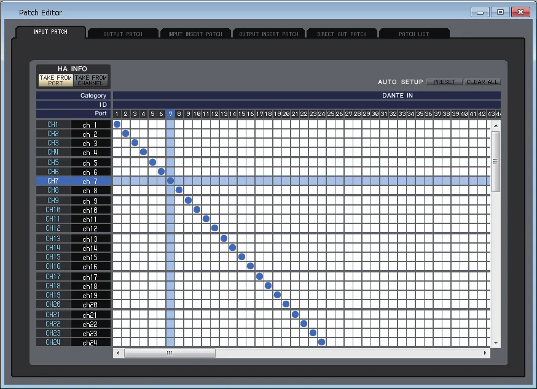Click port number 1 column header
This screenshot has height=389, width=537.
point(117,114)
